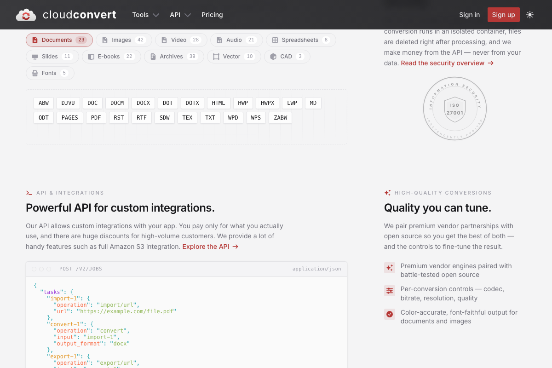
Task: Choose the LWP format chip
Action: 292,103
